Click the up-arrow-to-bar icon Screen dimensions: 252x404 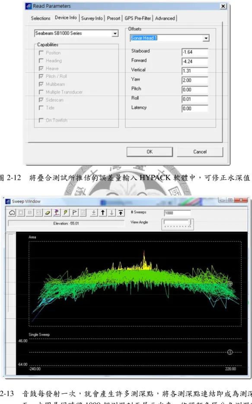coord(121,213)
